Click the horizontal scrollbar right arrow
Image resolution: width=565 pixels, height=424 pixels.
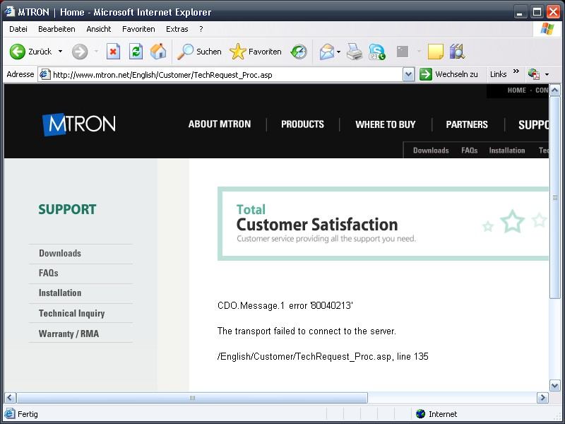pos(542,398)
